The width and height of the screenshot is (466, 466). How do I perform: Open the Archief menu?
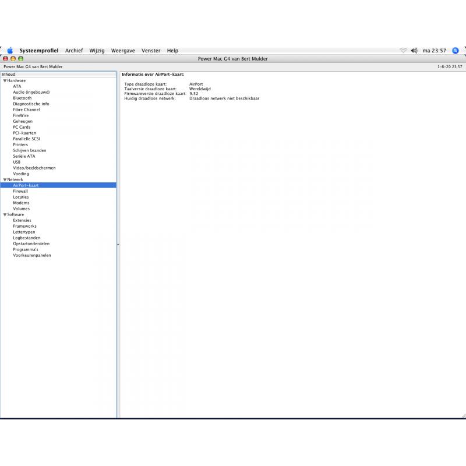[74, 51]
